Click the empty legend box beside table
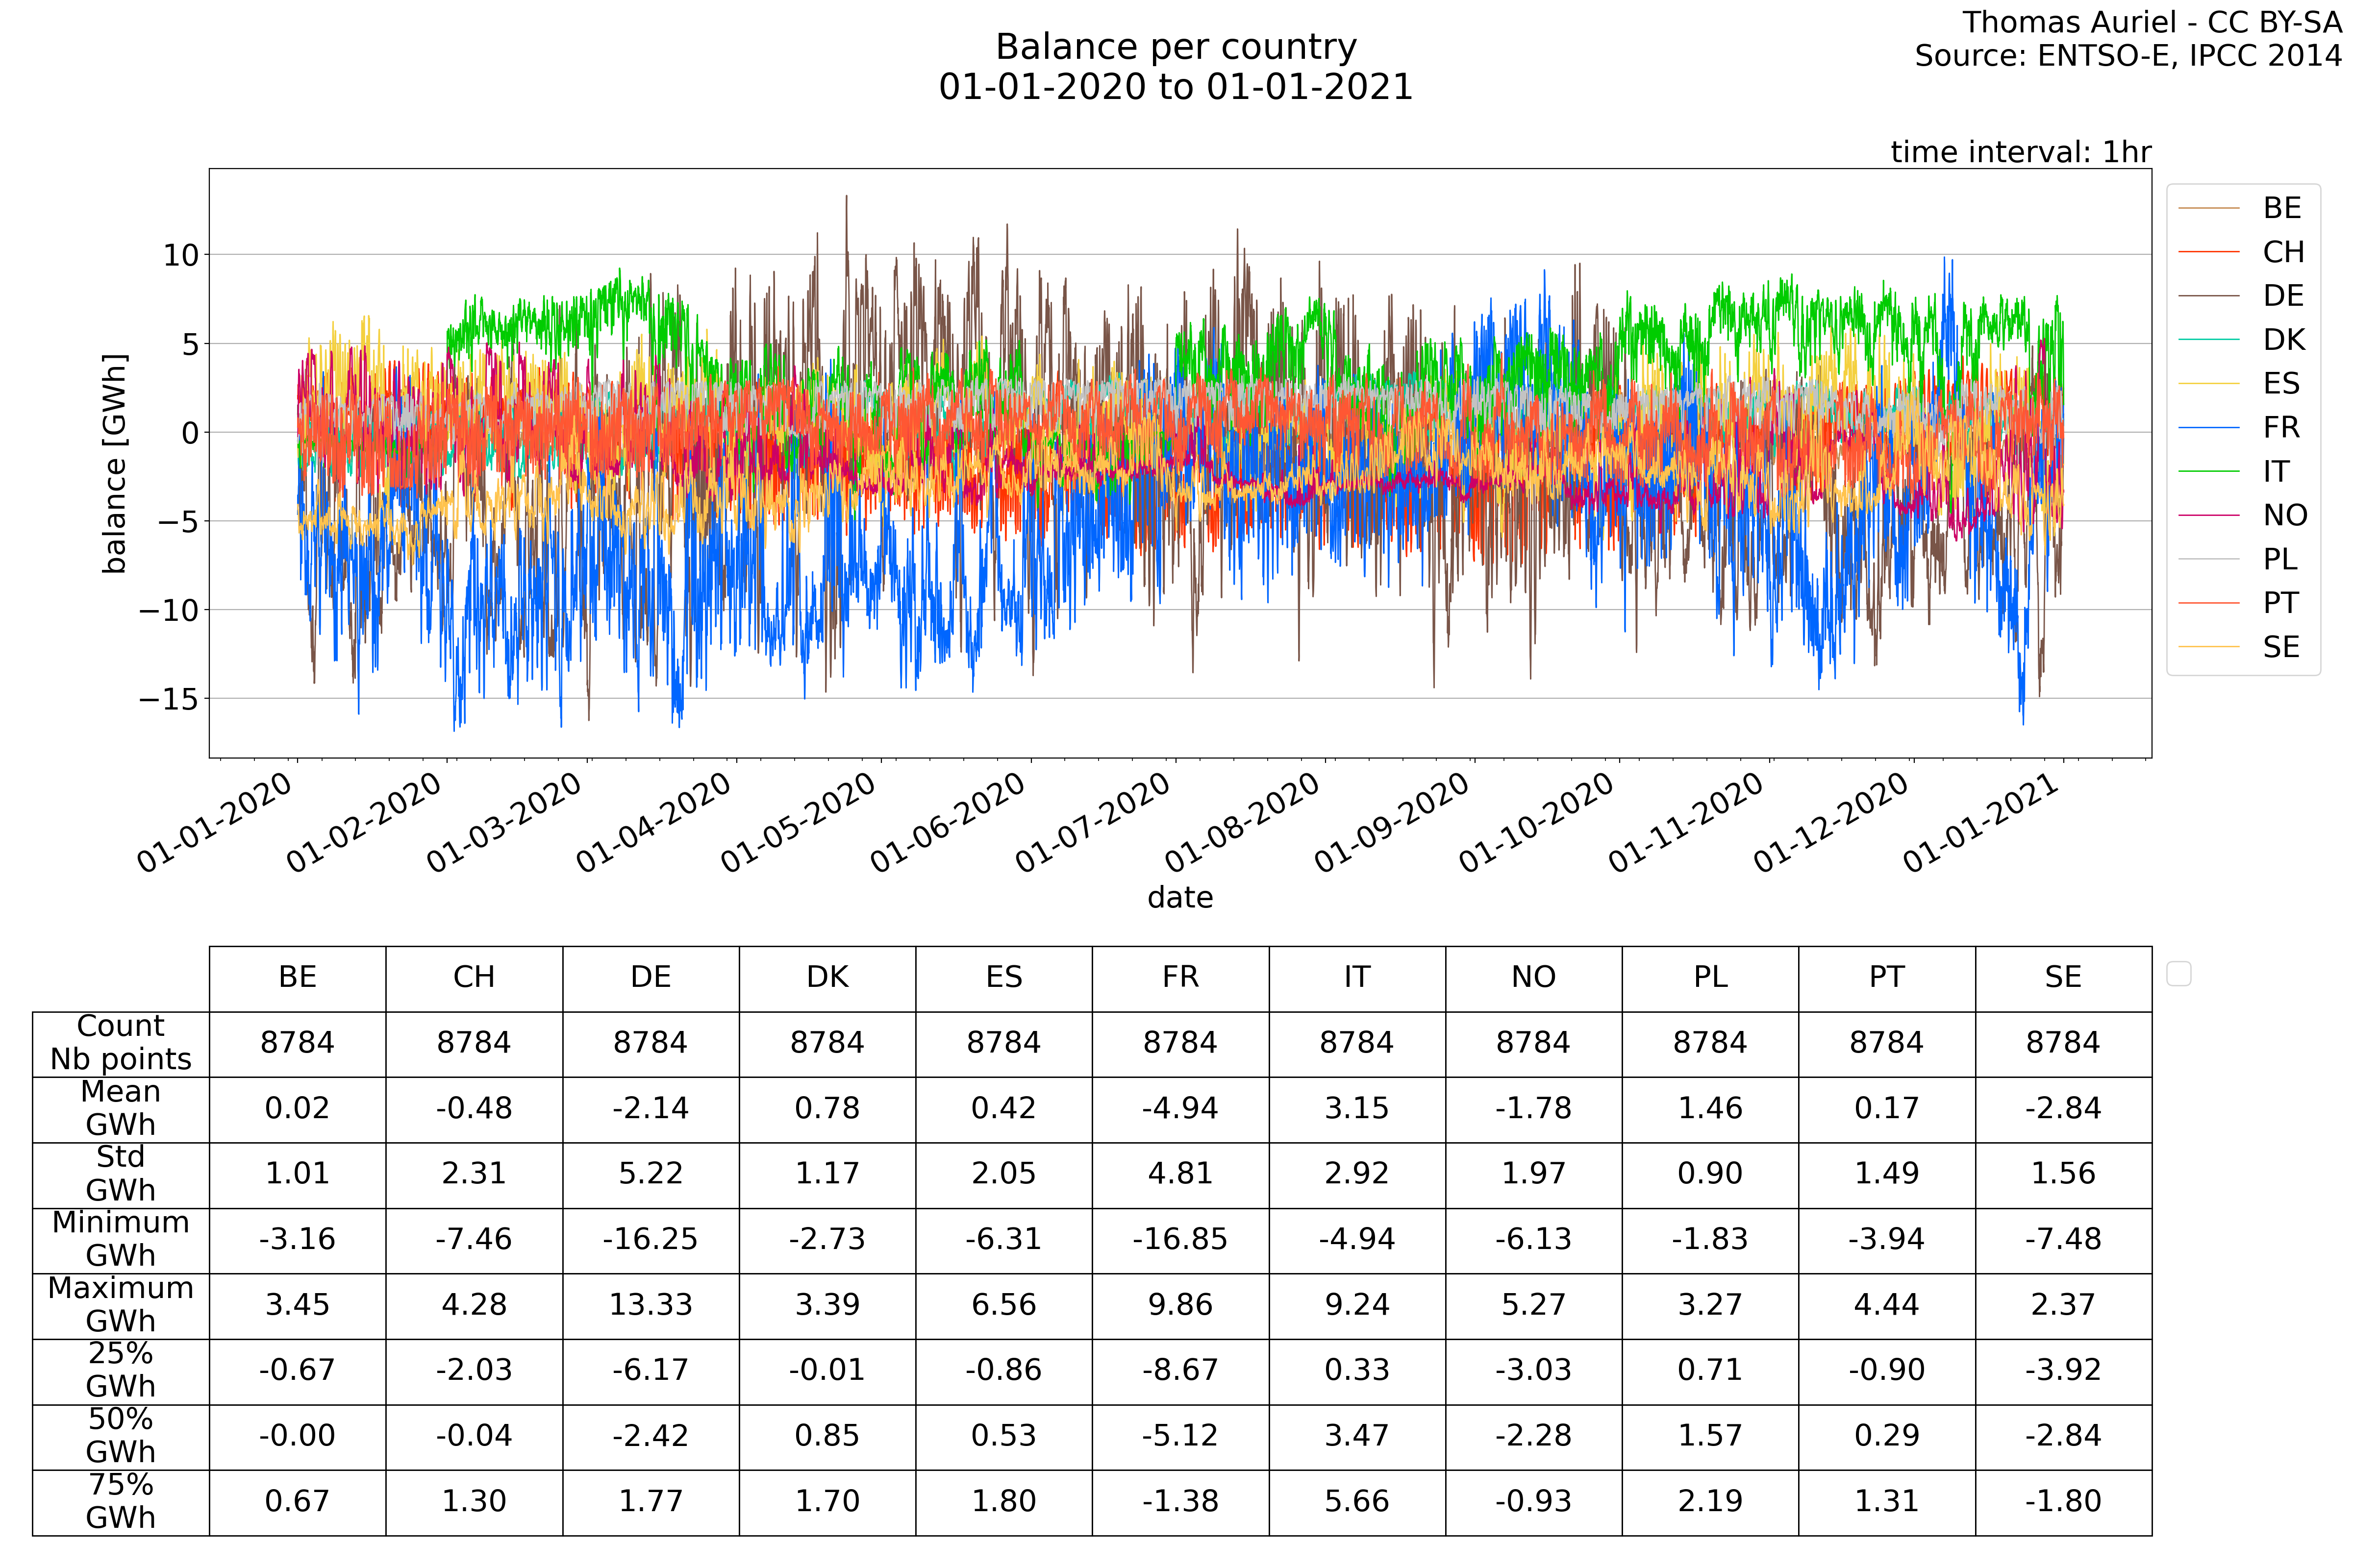This screenshot has width=2353, height=1568. (2178, 973)
